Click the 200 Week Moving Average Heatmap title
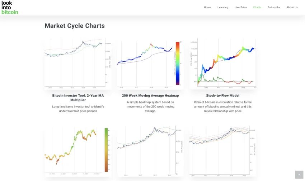Image resolution: width=305 pixels, height=181 pixels. point(150,96)
